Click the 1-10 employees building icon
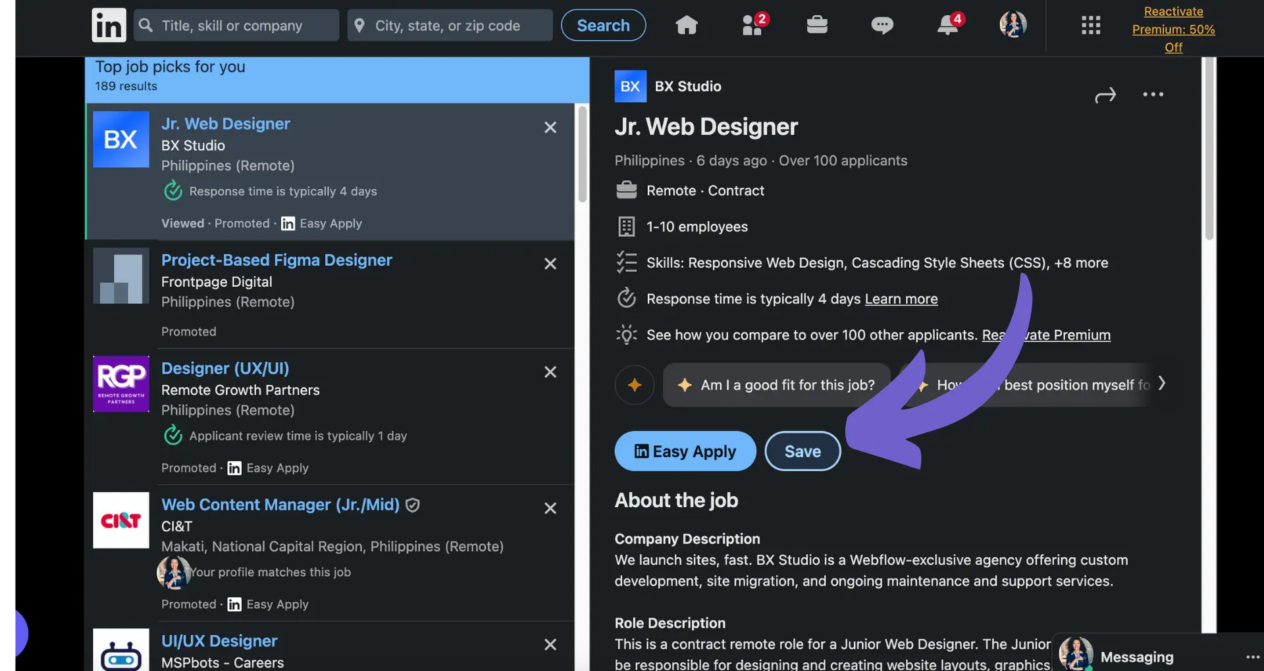Screen dimensions: 1264x671 coord(626,226)
